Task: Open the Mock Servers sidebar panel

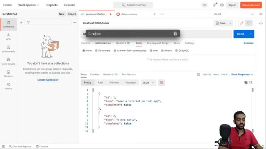Action: click(x=8, y=62)
